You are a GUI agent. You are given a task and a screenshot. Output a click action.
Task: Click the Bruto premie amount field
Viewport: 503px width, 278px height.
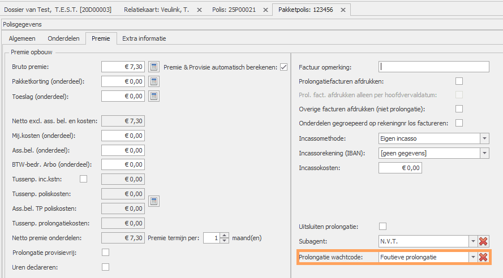click(123, 67)
